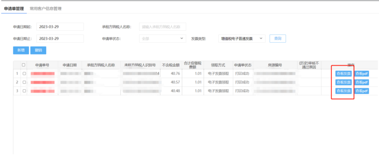Click the 新增 button
Screen dimensions: 379x155
(x=21, y=50)
